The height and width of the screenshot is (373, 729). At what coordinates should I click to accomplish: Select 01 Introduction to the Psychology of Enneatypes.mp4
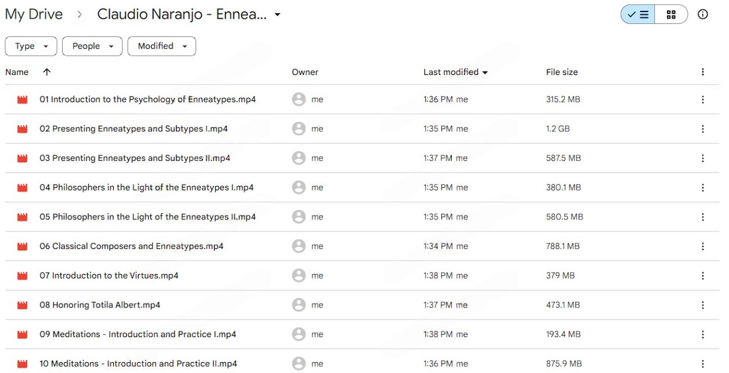148,100
